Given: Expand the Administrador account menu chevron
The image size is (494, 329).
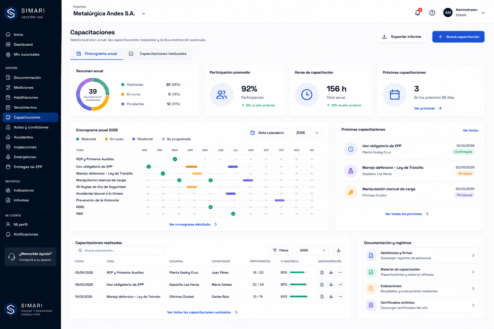Looking at the screenshot, I should point(483,13).
